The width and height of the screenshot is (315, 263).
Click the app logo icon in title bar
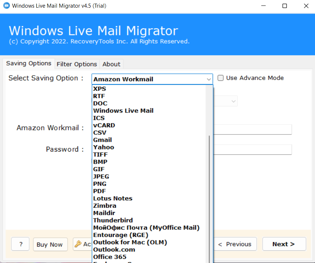7,5
